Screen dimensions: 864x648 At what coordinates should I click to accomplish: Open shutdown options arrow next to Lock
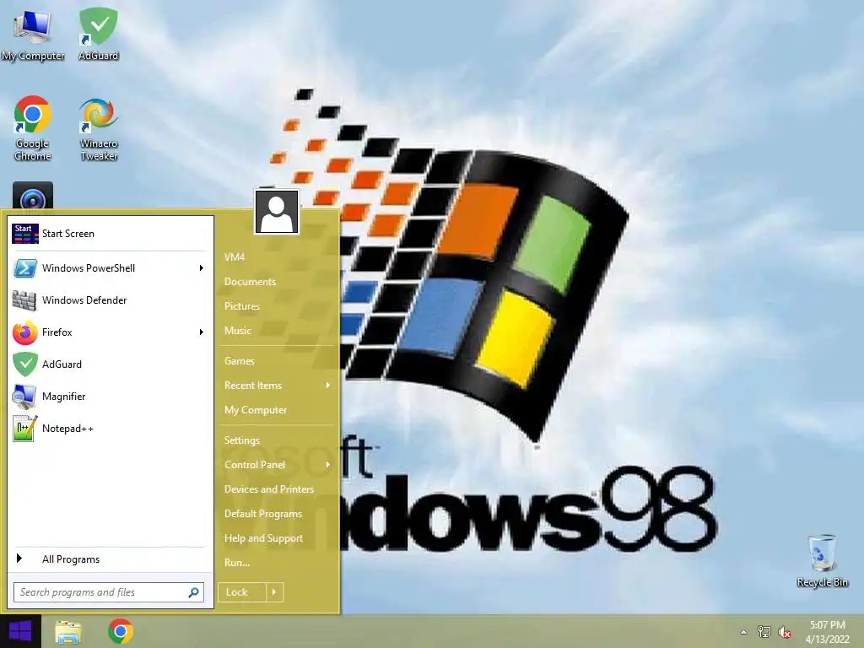click(x=274, y=592)
